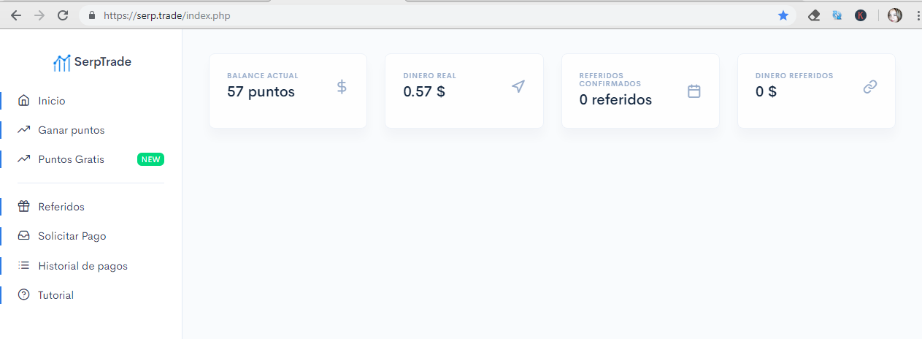Click the paper plane icon in Dinero Real card
This screenshot has height=339, width=922.
pos(518,87)
